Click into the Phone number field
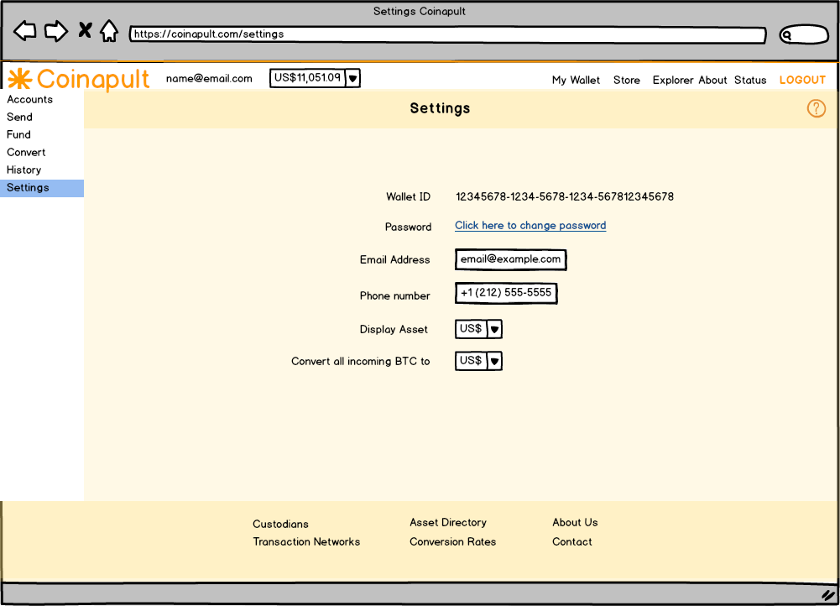Screen dimensions: 840x606 (506, 293)
